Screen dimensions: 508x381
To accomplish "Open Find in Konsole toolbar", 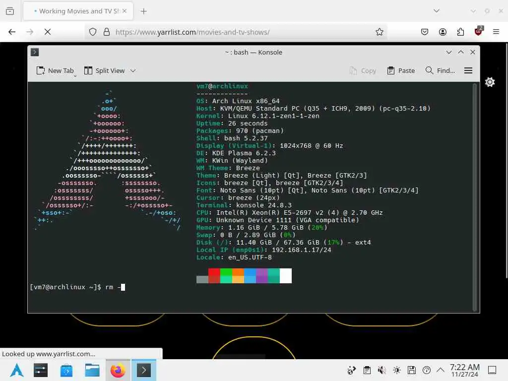I will pos(440,70).
